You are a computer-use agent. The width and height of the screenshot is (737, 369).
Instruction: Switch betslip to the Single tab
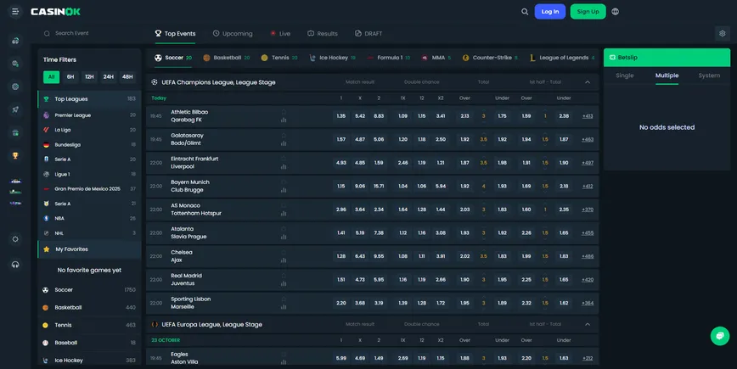pos(624,75)
